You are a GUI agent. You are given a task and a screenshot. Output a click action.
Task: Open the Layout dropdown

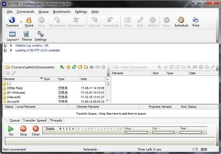(13, 40)
